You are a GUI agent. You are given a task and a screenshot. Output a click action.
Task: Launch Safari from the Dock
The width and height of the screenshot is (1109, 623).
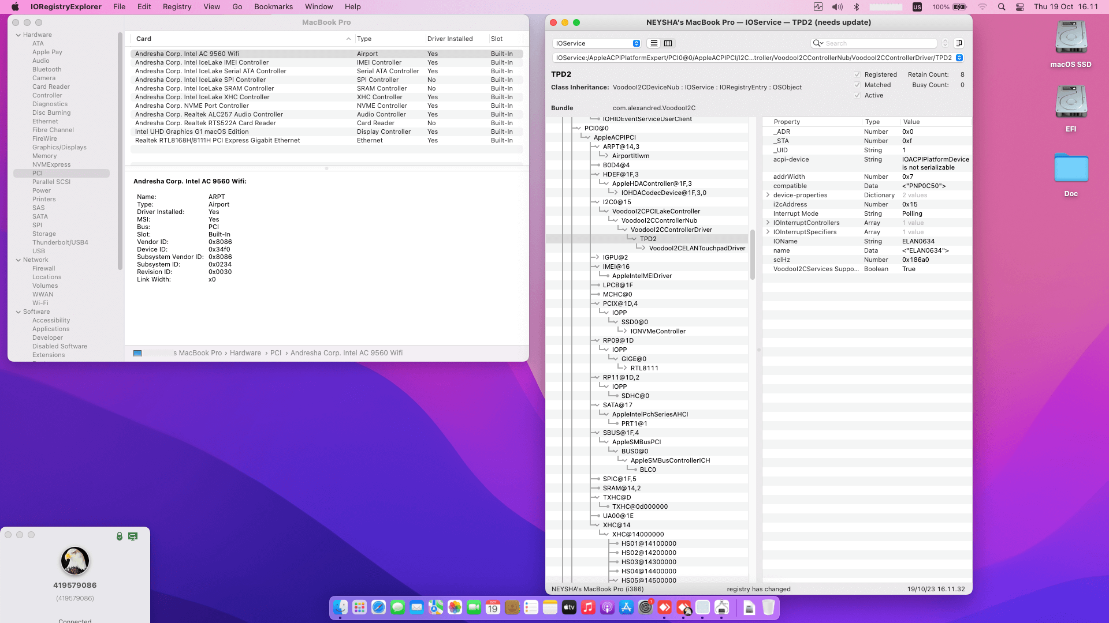[378, 607]
